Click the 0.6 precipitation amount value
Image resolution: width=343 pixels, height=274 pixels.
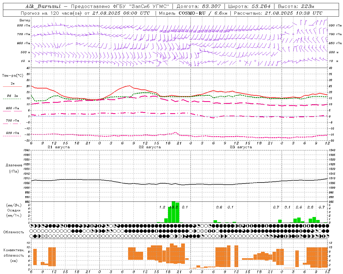click(219, 207)
